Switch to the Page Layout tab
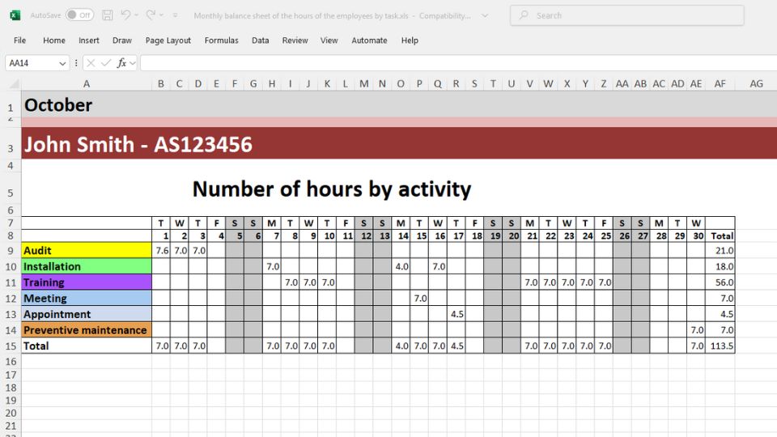The width and height of the screenshot is (777, 437). (168, 40)
